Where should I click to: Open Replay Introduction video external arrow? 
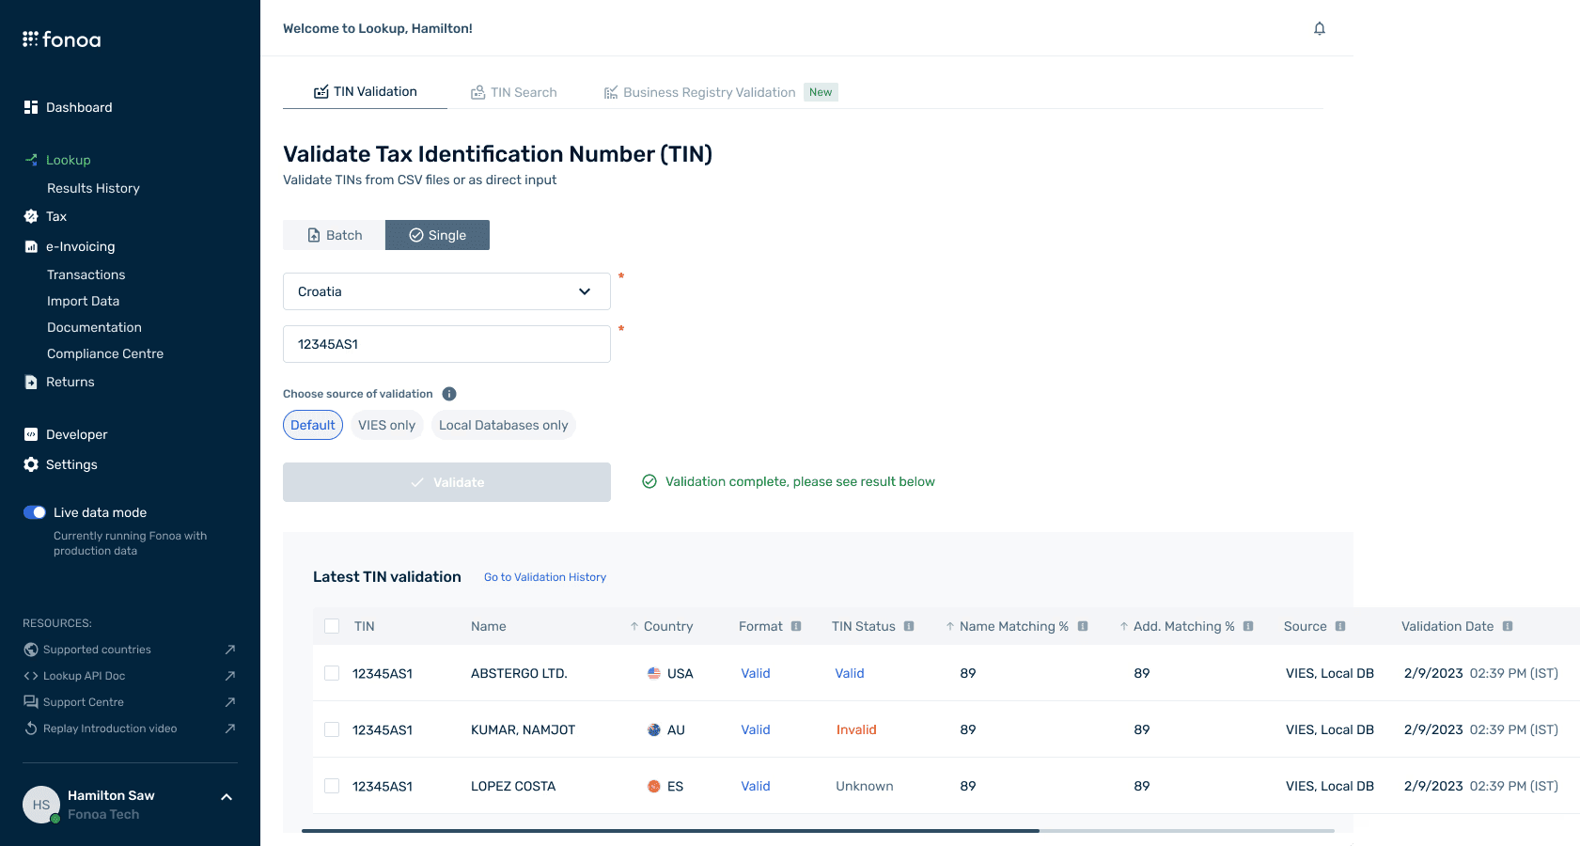point(230,728)
